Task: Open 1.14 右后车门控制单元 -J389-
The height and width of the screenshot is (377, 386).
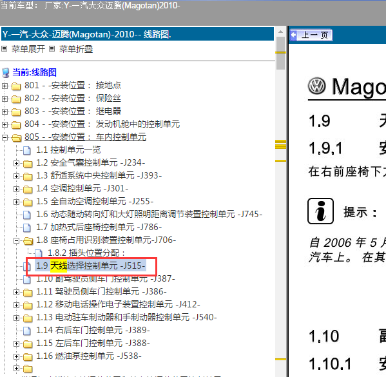Action: (x=93, y=330)
